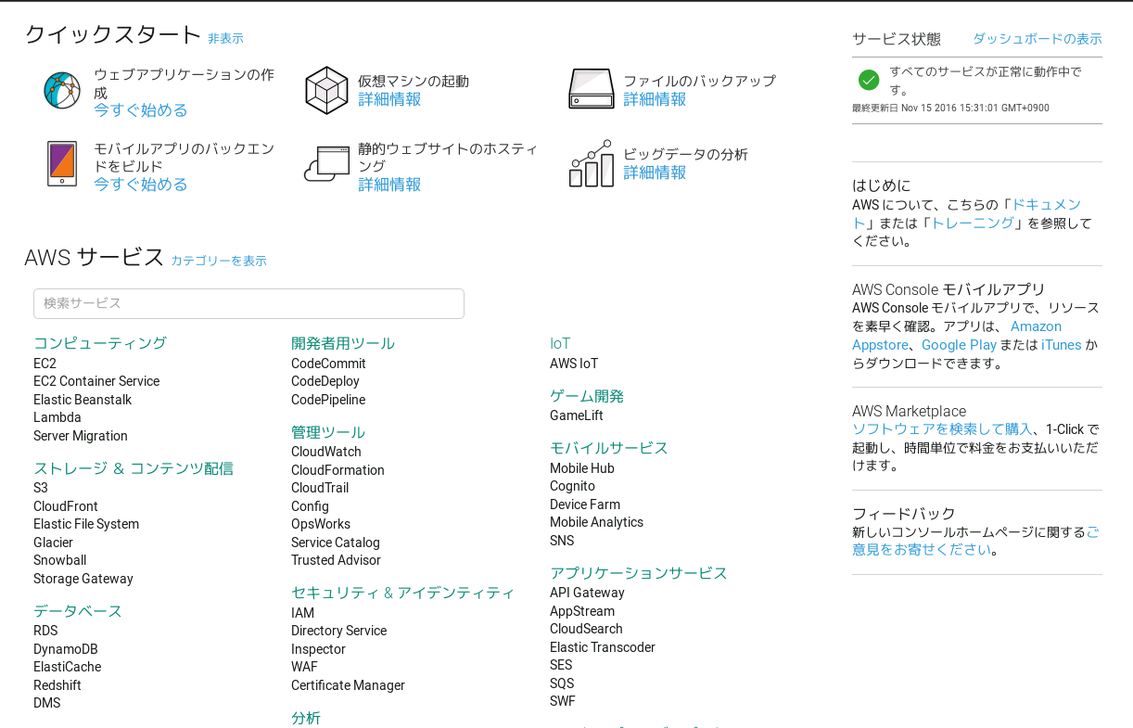Click the web application globe icon
Screen dimensions: 1133x728
[62, 91]
